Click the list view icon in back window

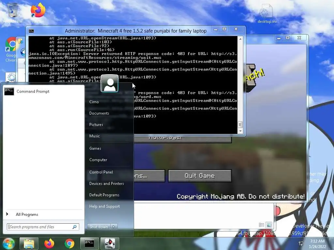(261, 225)
